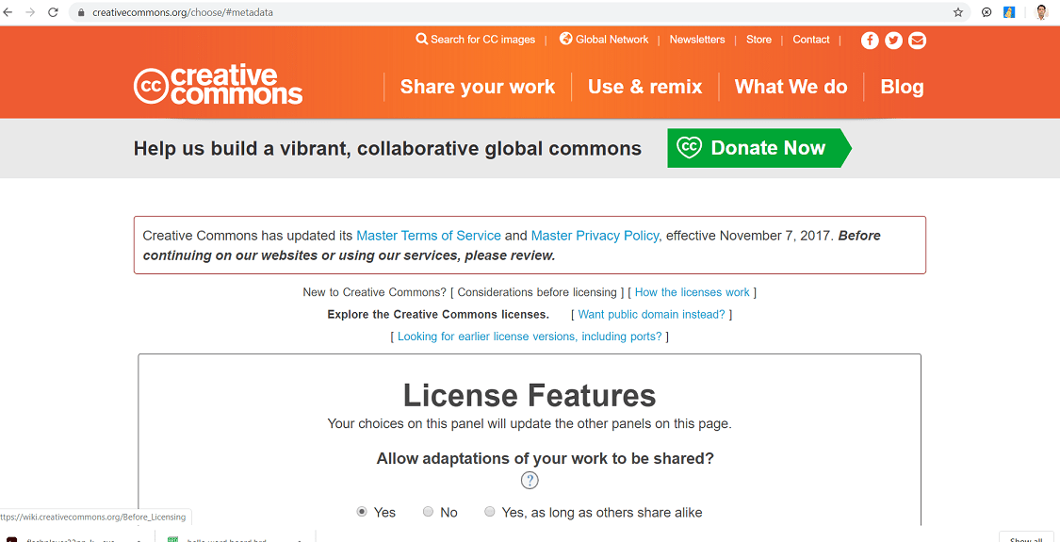This screenshot has width=1060, height=542.
Task: Open How the licenses work link
Action: point(693,292)
